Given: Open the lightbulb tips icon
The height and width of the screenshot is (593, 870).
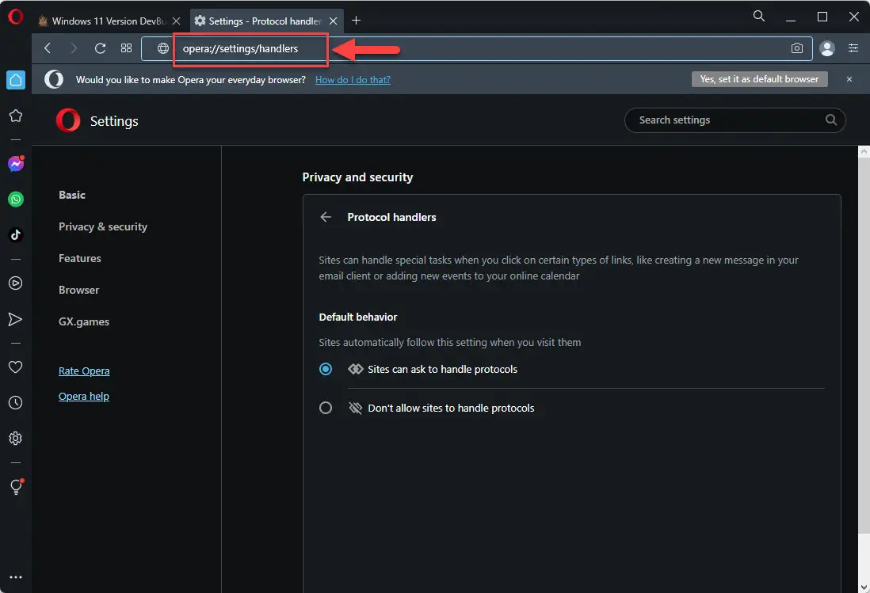Looking at the screenshot, I should pyautogui.click(x=16, y=487).
